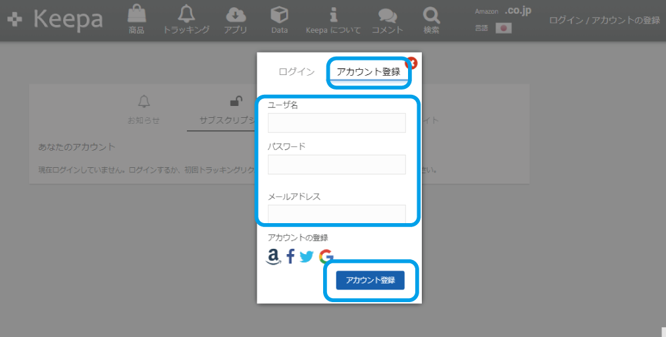This screenshot has width=666, height=337.
Task: Open the コメント chat bubbles icon
Action: [388, 16]
